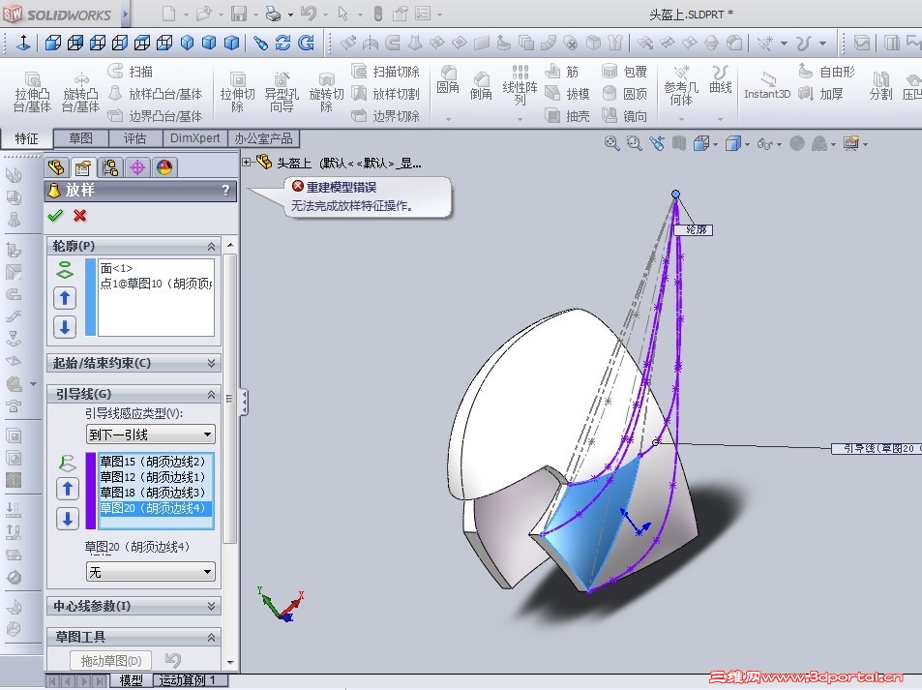Select the 旋转切除 revolved cut tool
This screenshot has height=690, width=922.
click(x=326, y=92)
